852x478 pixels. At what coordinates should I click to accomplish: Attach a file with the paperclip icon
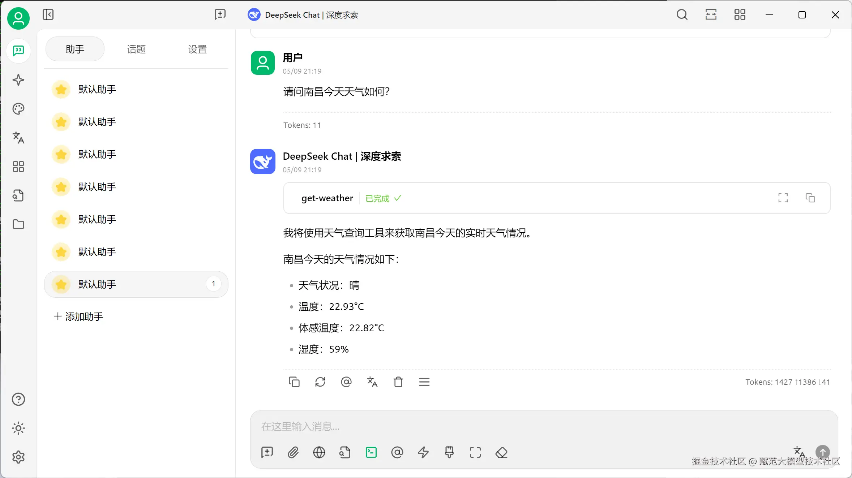pyautogui.click(x=293, y=452)
